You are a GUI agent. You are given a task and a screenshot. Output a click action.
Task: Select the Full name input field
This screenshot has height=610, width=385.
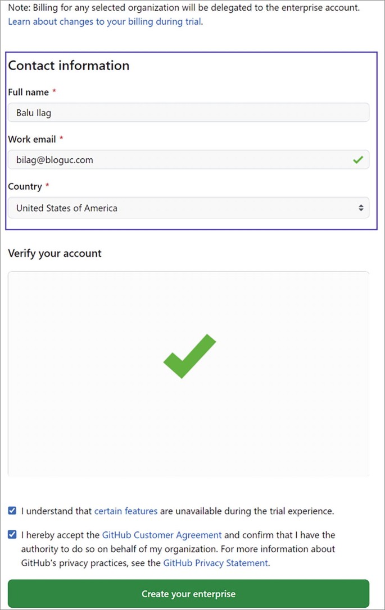tap(188, 112)
